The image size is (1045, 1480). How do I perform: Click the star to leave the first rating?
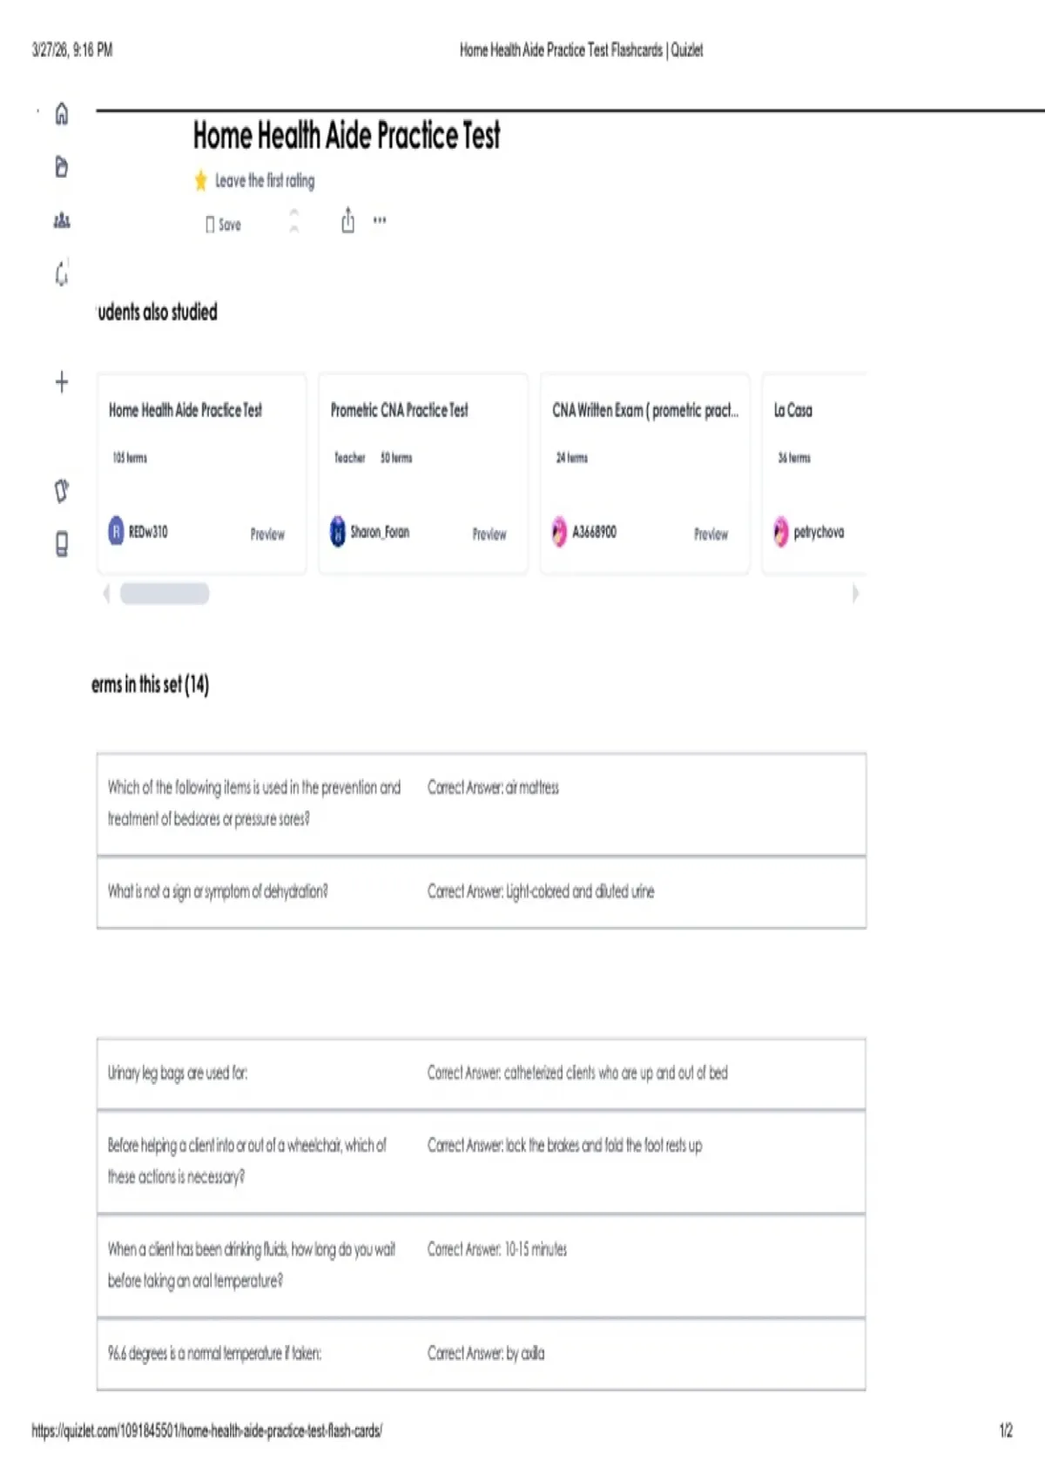(x=201, y=180)
